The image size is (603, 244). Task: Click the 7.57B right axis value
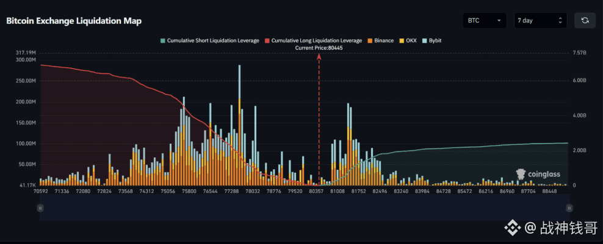pos(580,52)
